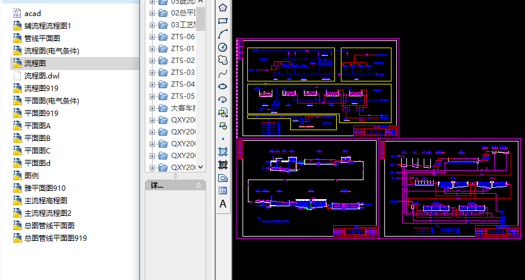This screenshot has width=525, height=280.
Task: Expand the ZTS-02 folder node
Action: pyautogui.click(x=152, y=61)
